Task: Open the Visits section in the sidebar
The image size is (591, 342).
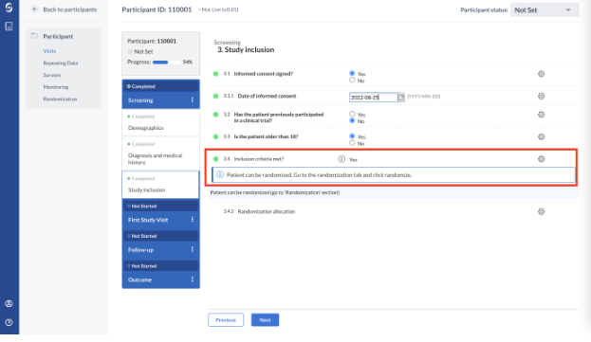Action: click(x=49, y=51)
